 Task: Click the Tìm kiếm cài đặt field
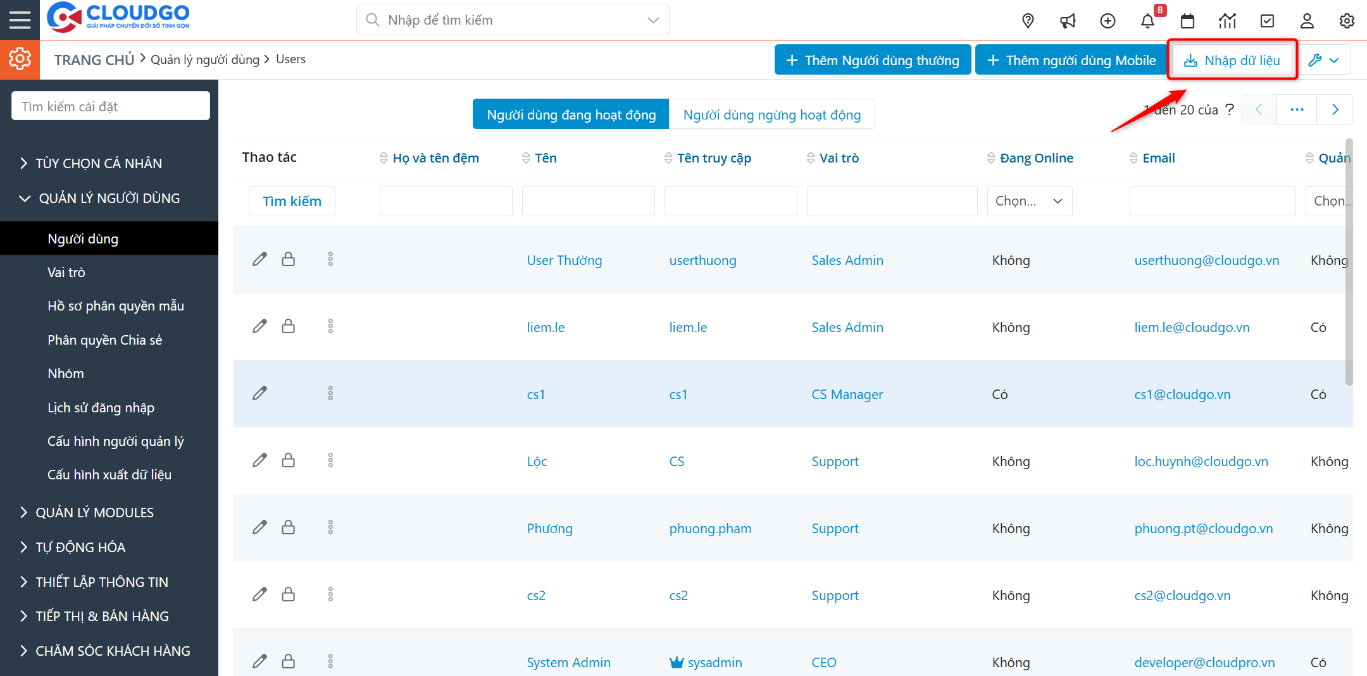point(111,106)
